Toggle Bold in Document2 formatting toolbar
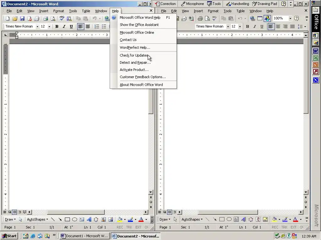The image size is (321, 240). pos(57,27)
